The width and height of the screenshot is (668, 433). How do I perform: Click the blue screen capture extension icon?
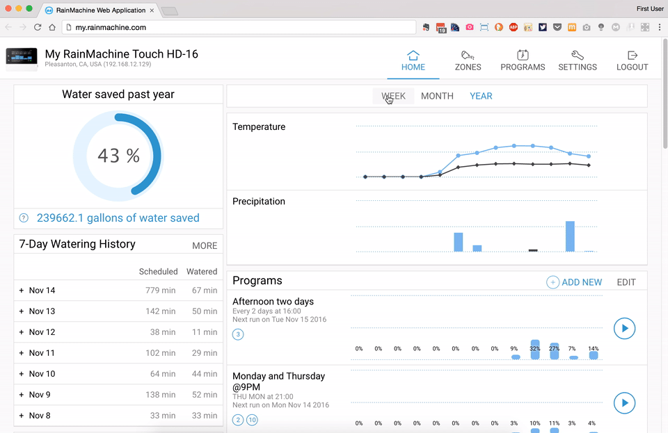(484, 27)
